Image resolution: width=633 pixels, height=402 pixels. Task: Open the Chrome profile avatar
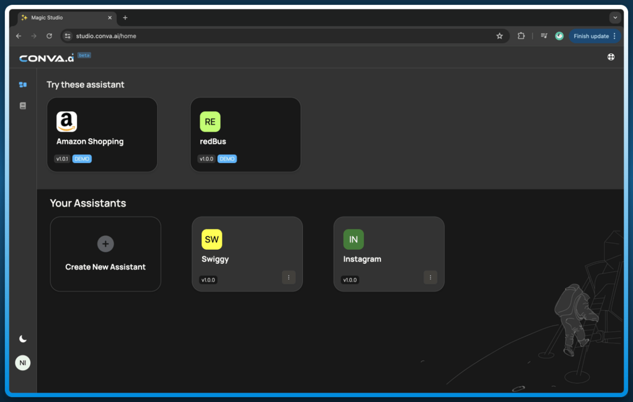[x=559, y=36]
